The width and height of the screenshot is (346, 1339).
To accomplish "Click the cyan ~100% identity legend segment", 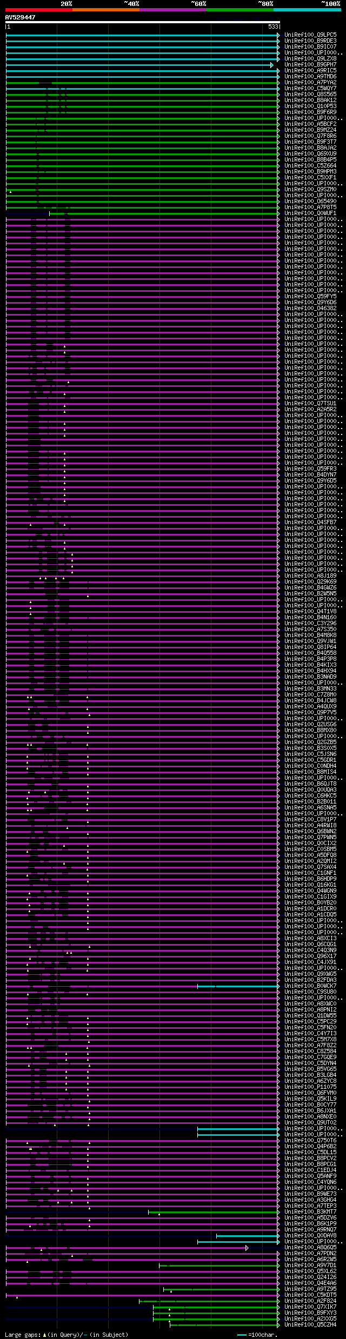I will (x=307, y=9).
